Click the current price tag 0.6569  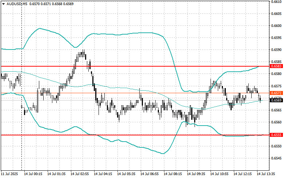click(276, 100)
